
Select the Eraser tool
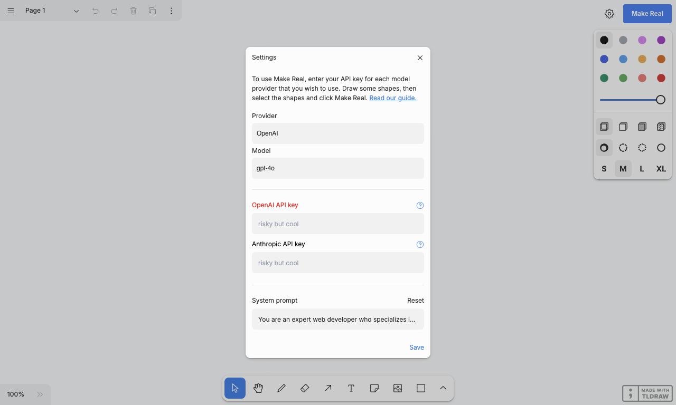(305, 388)
